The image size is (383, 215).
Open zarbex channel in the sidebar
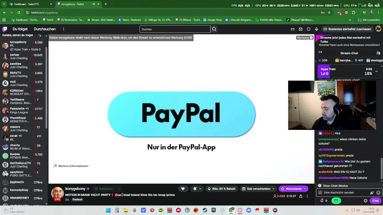(x=23, y=56)
